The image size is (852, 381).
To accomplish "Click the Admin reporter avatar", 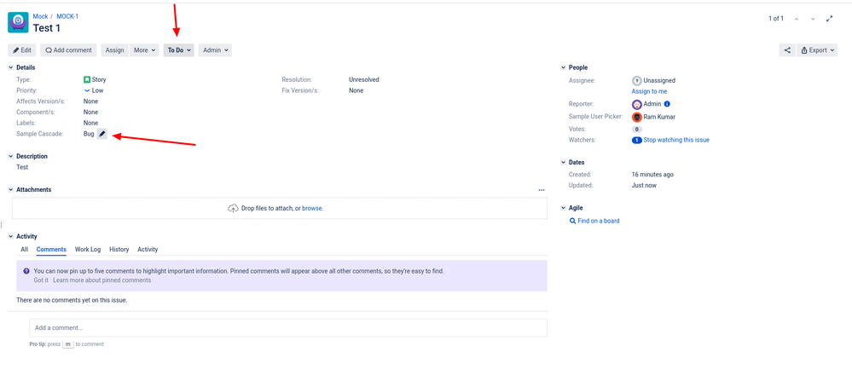I will click(x=637, y=104).
